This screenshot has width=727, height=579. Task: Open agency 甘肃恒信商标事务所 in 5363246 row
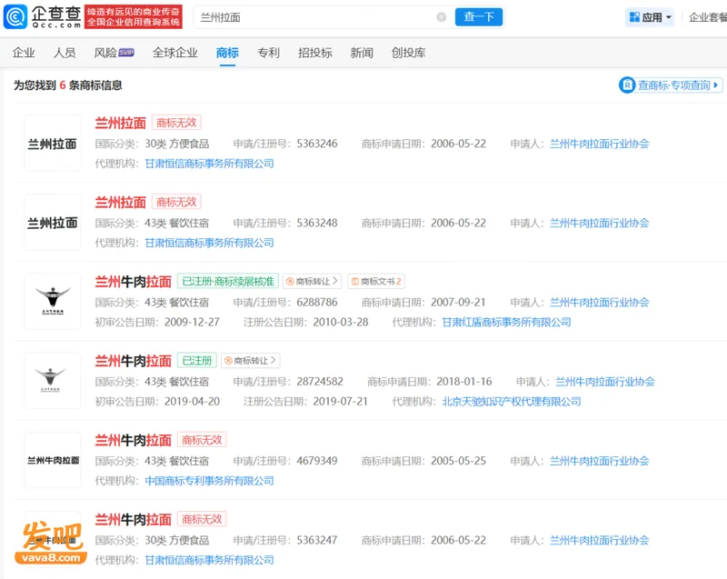click(x=209, y=164)
